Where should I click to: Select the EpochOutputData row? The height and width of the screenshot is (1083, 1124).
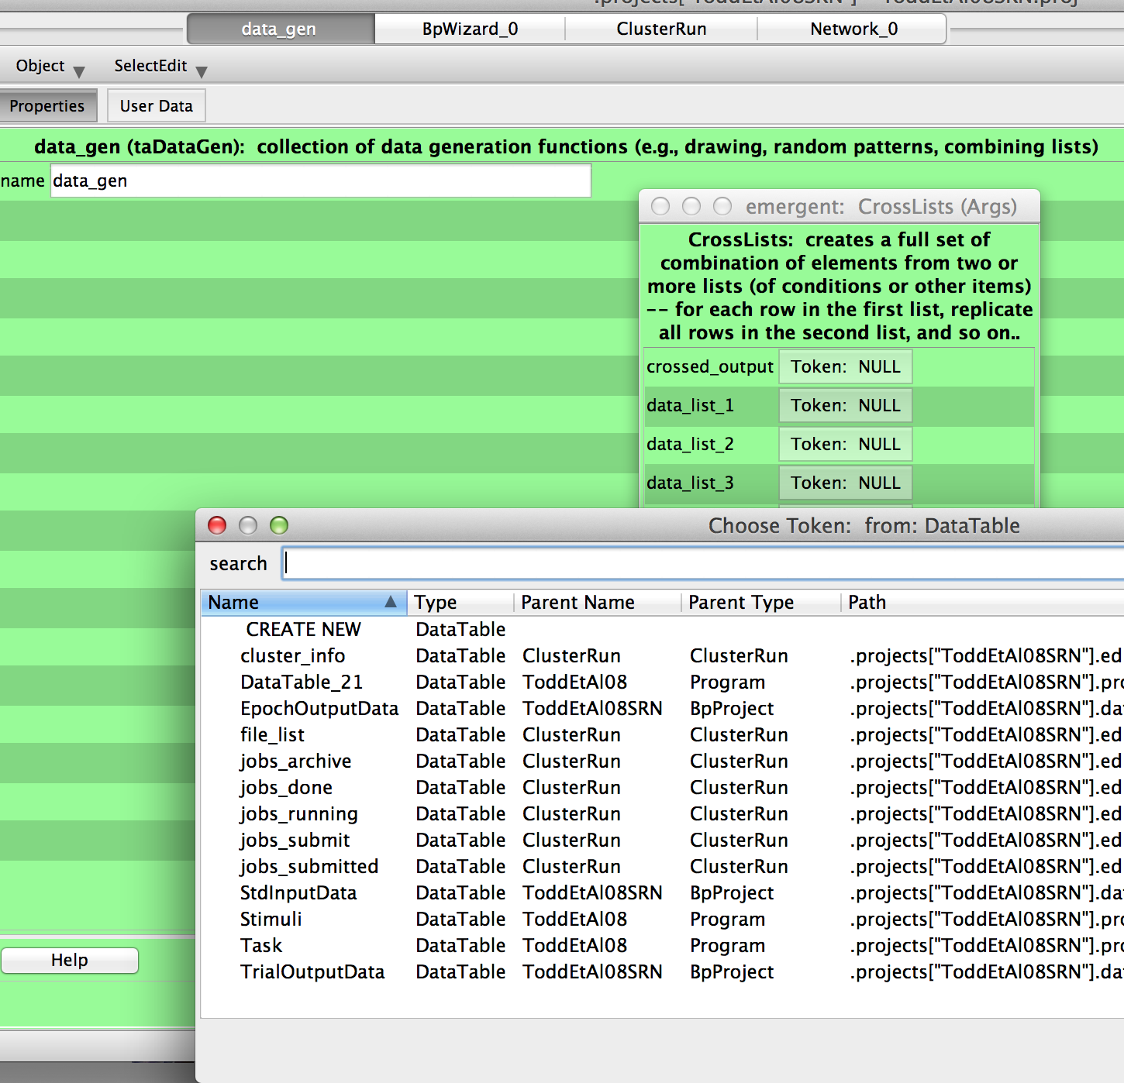pos(663,708)
